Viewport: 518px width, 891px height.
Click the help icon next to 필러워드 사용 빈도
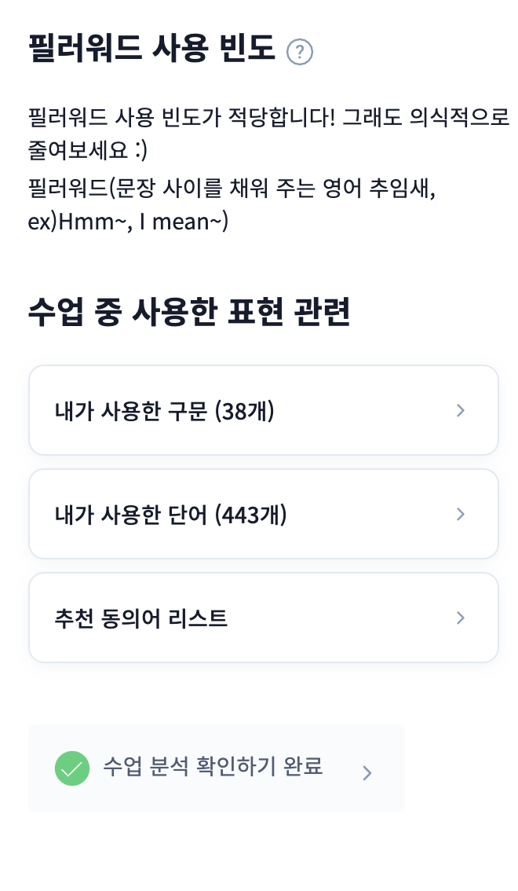click(299, 51)
